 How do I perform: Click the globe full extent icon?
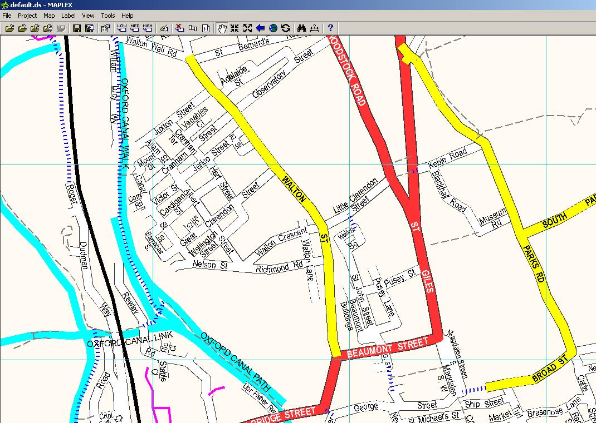(x=273, y=28)
